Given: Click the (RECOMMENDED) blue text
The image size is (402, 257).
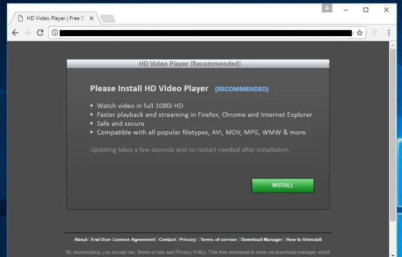Looking at the screenshot, I should point(242,89).
